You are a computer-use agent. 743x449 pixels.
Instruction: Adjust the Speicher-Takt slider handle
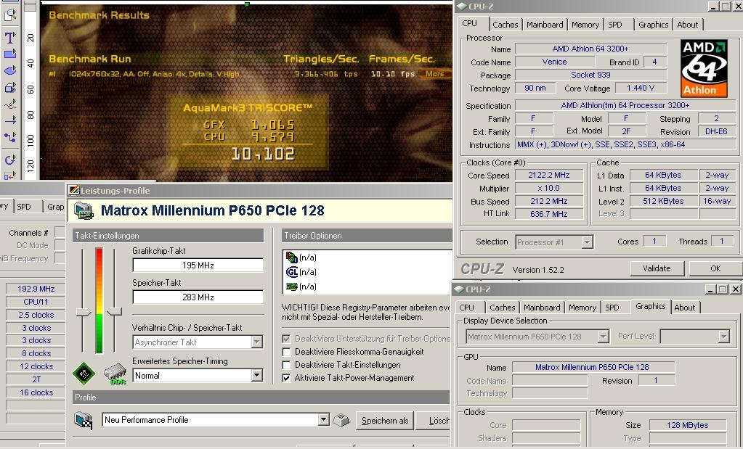114,311
